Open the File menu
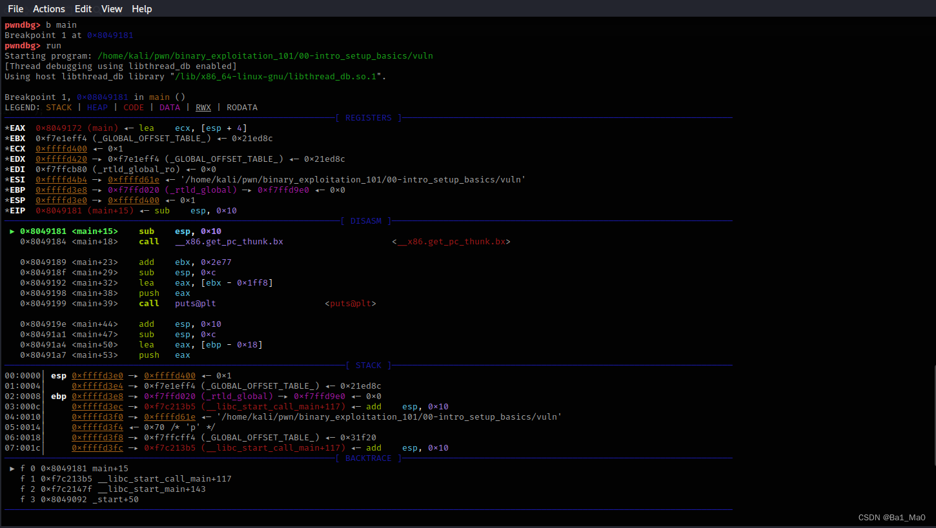 pos(15,9)
